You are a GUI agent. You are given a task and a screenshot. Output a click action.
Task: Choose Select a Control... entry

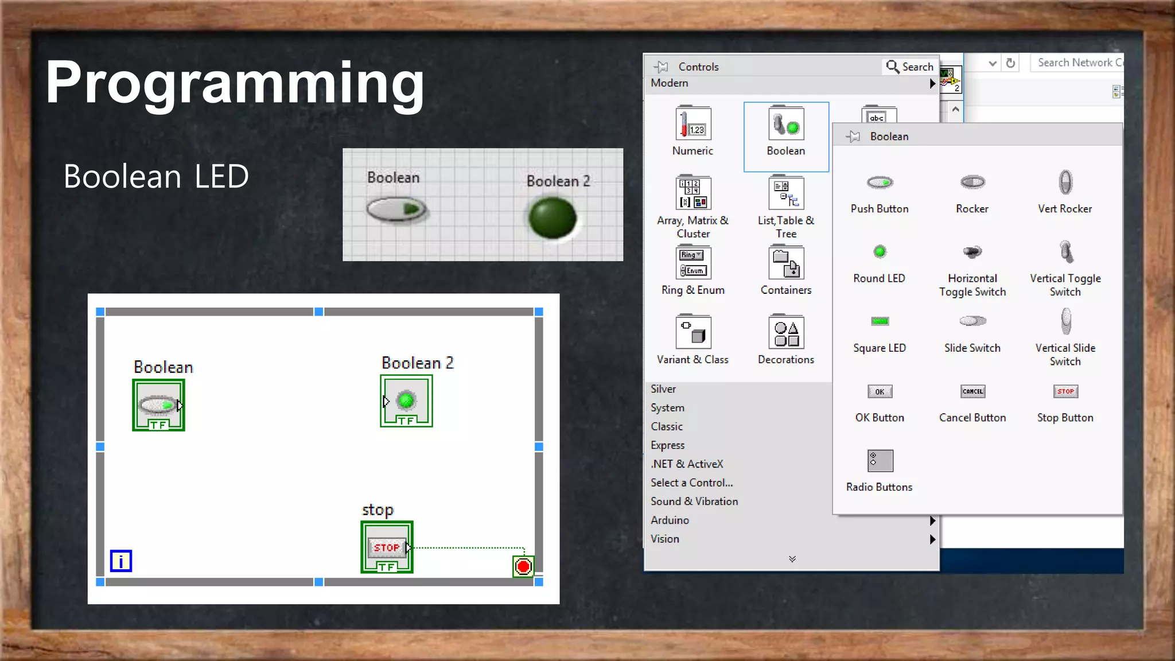691,483
